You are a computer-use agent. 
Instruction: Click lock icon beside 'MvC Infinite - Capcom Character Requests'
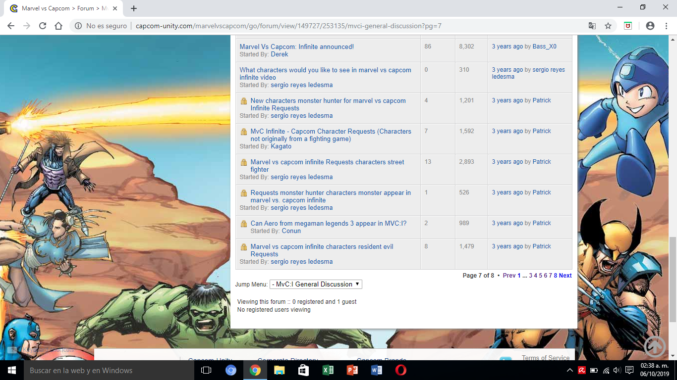coord(244,132)
